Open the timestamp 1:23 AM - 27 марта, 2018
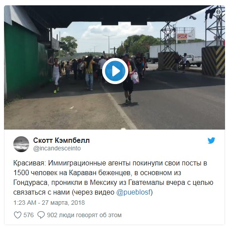233x226 pixels. pyautogui.click(x=49, y=203)
